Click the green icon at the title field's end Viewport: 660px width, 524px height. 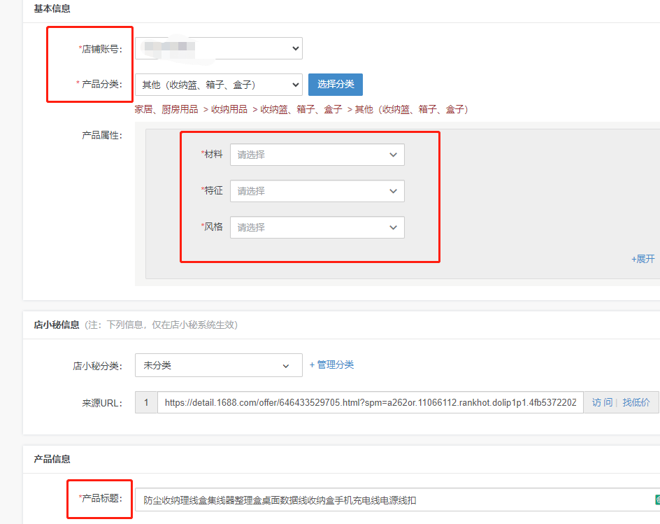[657, 498]
